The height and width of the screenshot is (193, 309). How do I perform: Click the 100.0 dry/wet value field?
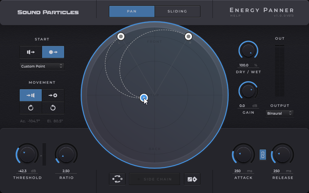248,65
